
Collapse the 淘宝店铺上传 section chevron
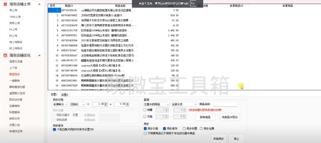(39, 4)
